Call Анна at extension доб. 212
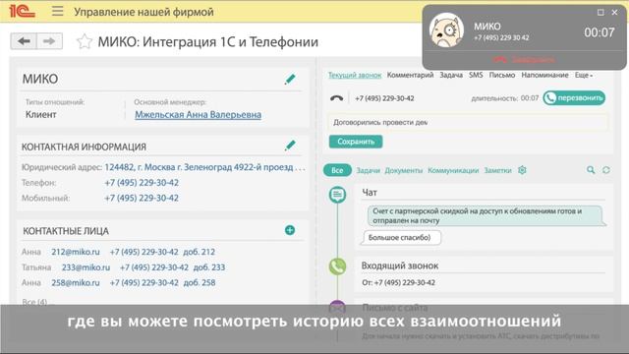 (x=162, y=252)
